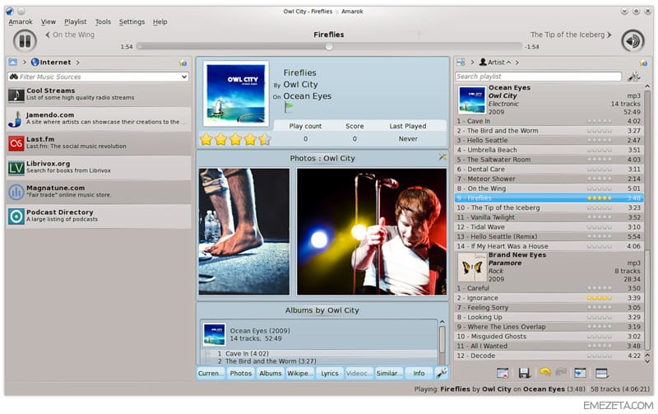Screen dimensions: 658x414
Task: Switch to the Current track applet tab
Action: click(x=211, y=373)
